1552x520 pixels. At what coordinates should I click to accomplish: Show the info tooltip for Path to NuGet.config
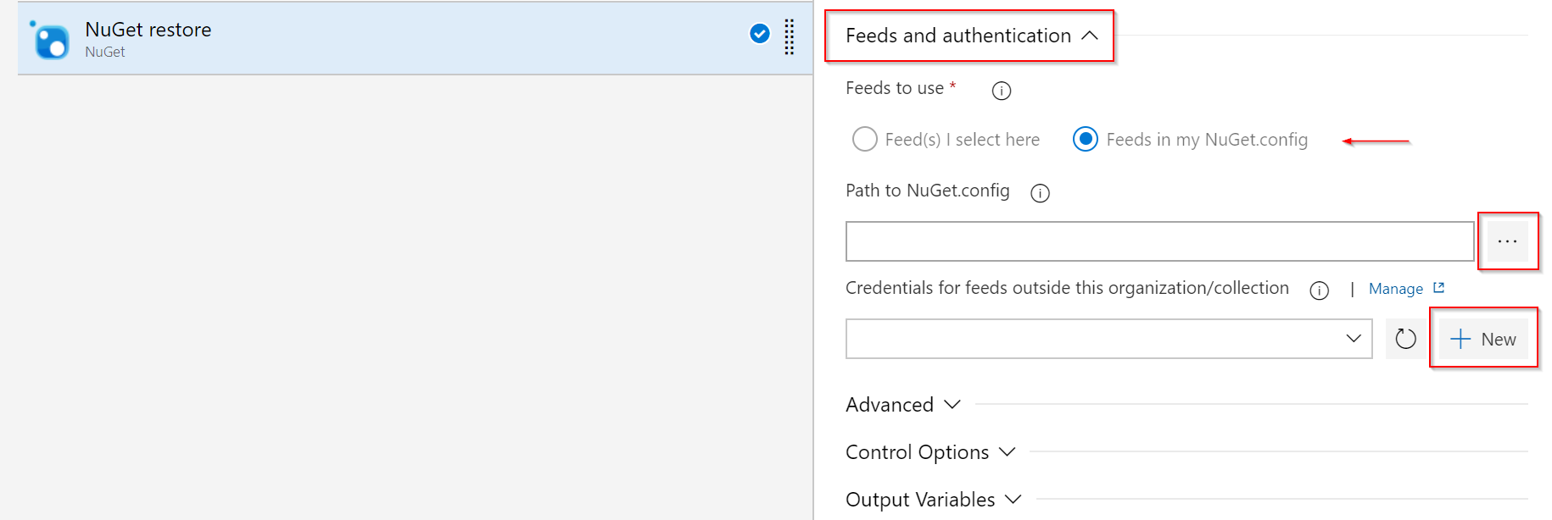tap(1040, 193)
